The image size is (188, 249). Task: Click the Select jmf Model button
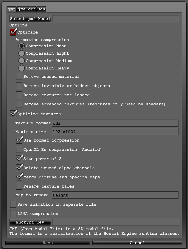pos(30,19)
